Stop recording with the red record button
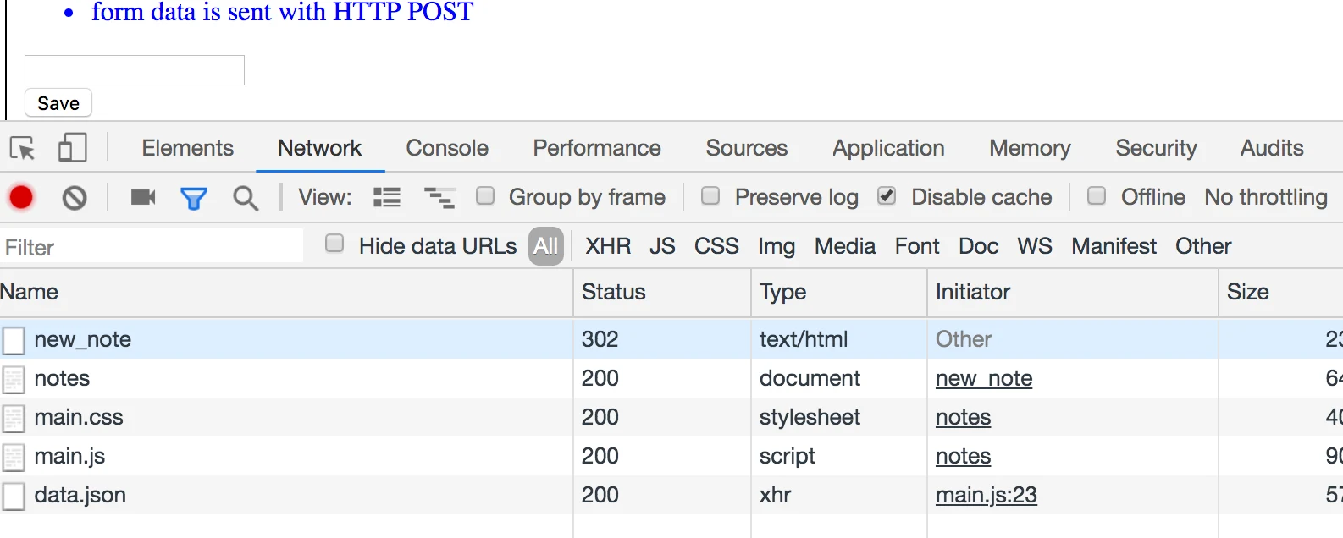 [x=21, y=197]
